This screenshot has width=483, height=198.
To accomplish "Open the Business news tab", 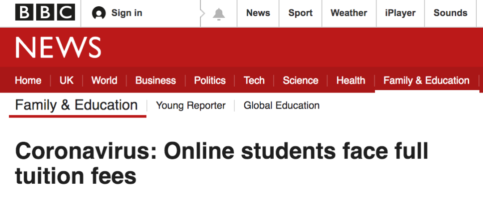I will (155, 80).
